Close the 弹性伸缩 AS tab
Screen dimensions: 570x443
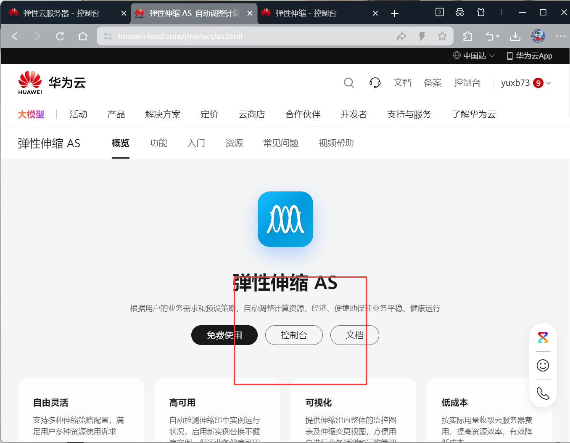click(250, 13)
